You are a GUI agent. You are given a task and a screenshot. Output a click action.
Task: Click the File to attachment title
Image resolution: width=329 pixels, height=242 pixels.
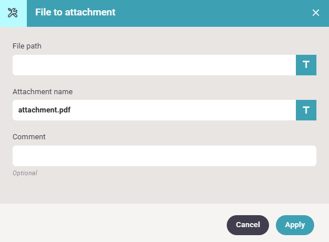75,12
